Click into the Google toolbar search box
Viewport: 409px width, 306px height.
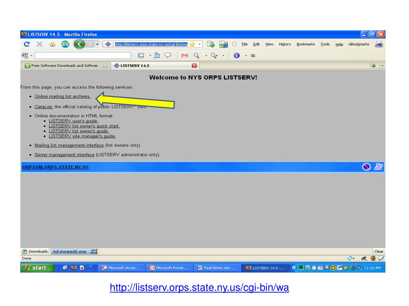pos(83,55)
